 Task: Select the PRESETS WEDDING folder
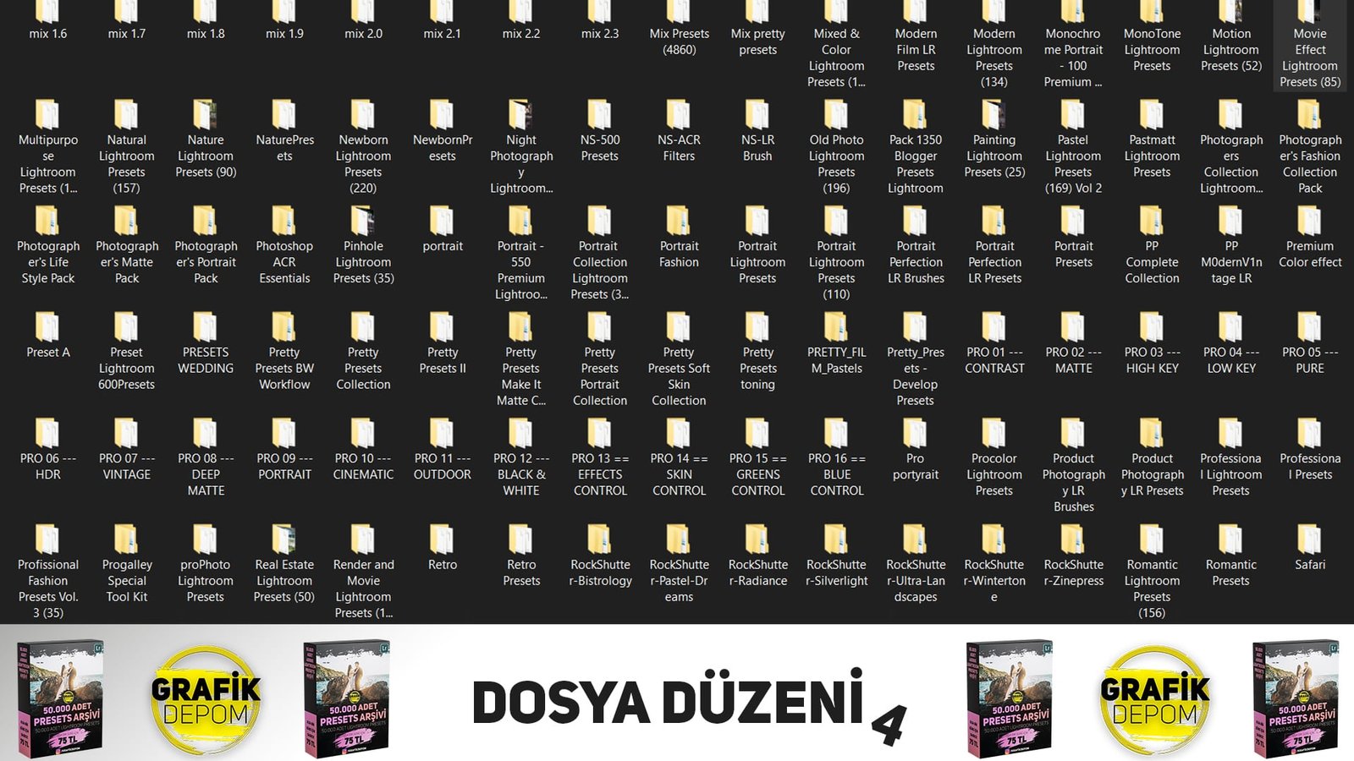click(x=206, y=343)
